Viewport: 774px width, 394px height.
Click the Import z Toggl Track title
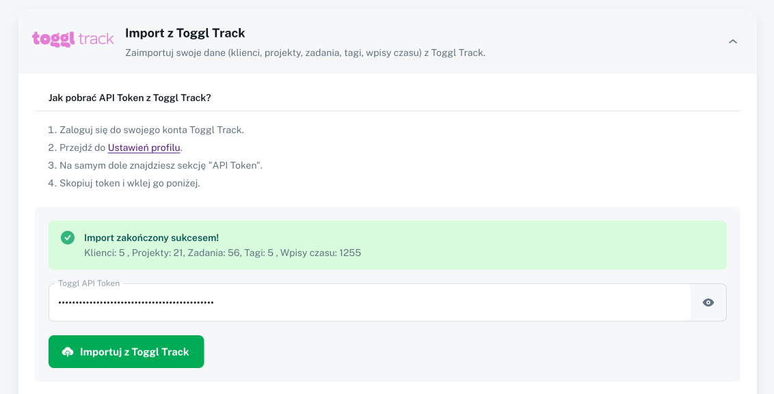[185, 32]
